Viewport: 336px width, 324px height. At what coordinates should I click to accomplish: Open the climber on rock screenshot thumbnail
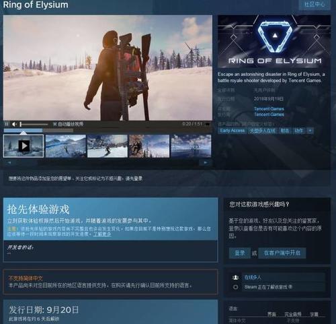point(149,146)
